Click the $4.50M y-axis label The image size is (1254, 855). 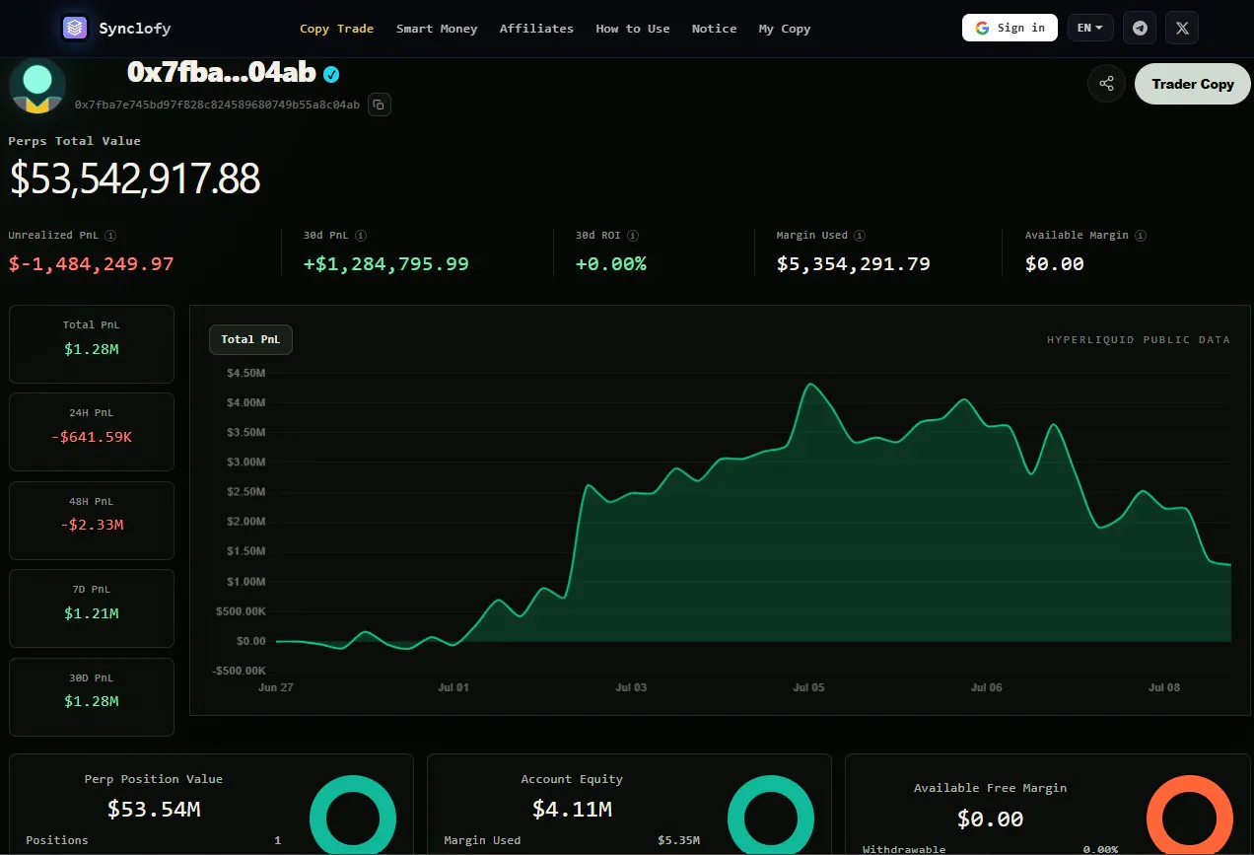pyautogui.click(x=246, y=373)
